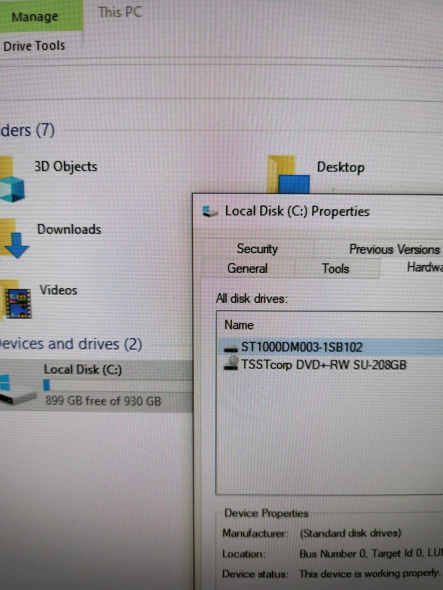443x590 pixels.
Task: Collapse the Devices and drives group header
Action: pyautogui.click(x=71, y=344)
